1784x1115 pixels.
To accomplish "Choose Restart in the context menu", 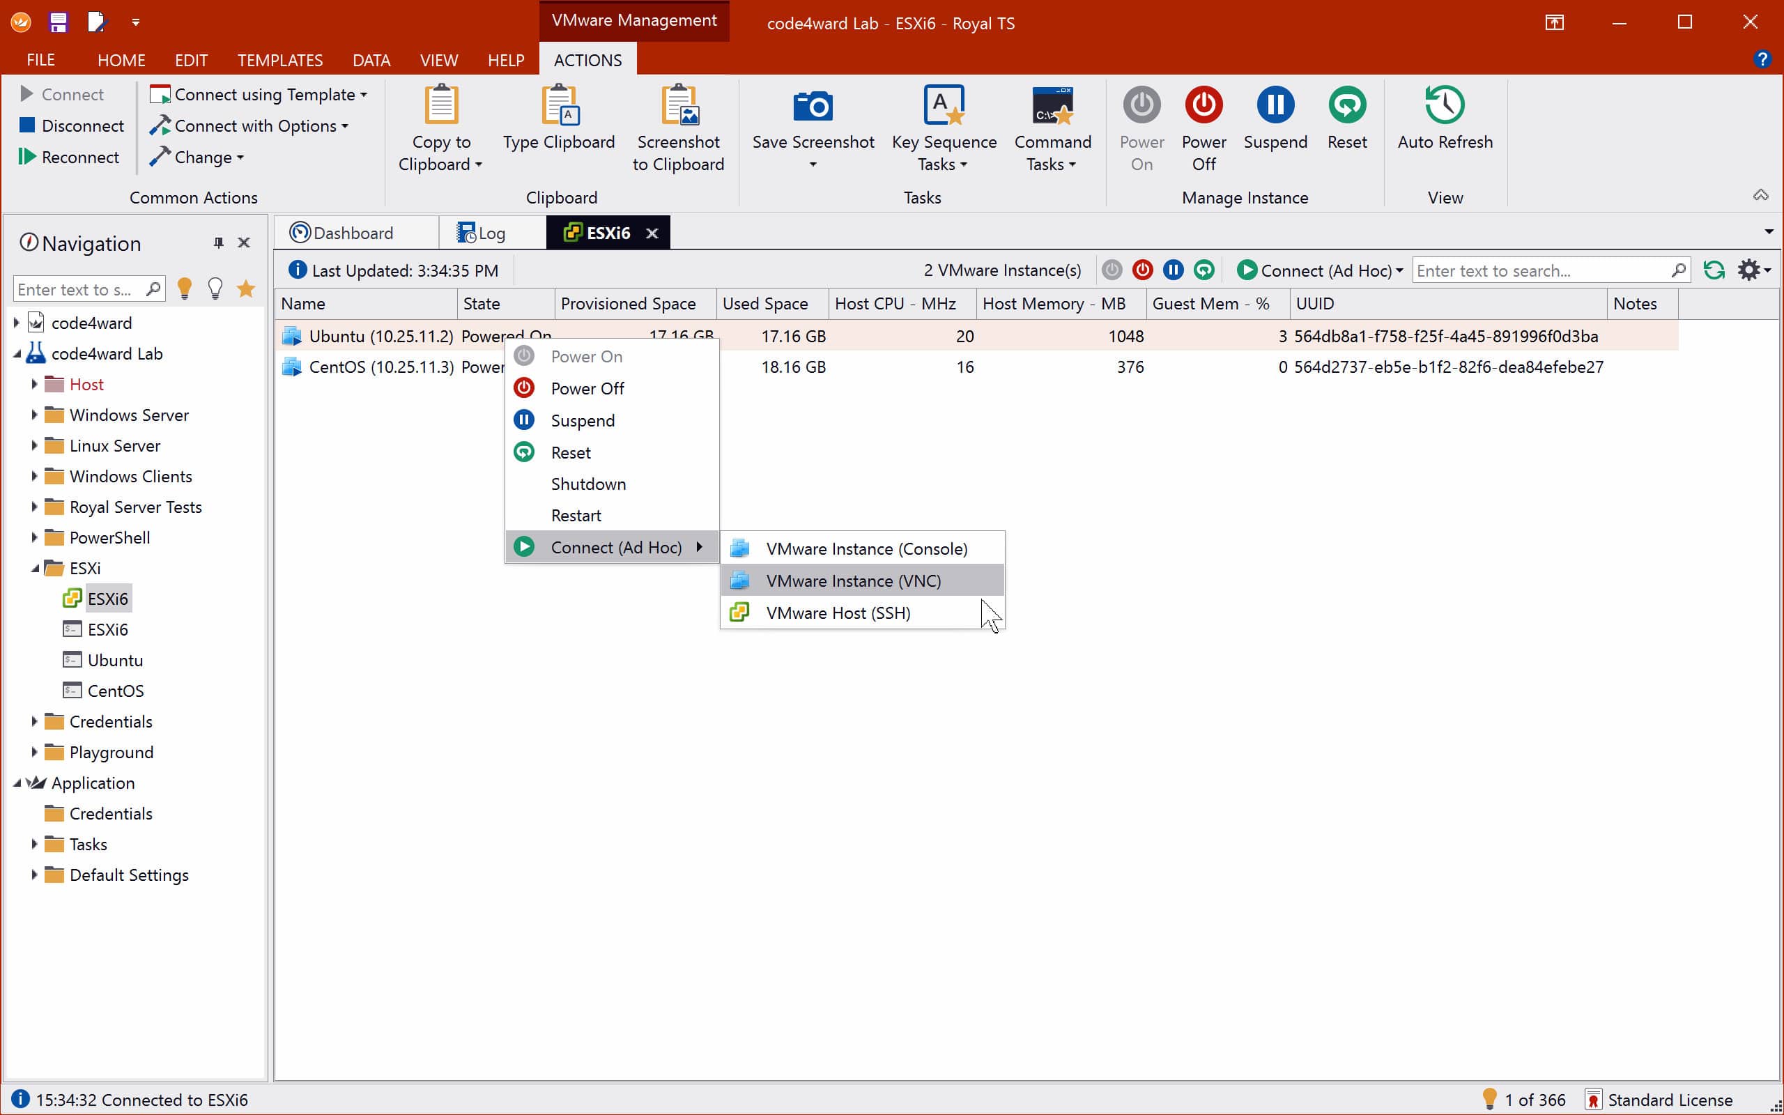I will (x=611, y=516).
